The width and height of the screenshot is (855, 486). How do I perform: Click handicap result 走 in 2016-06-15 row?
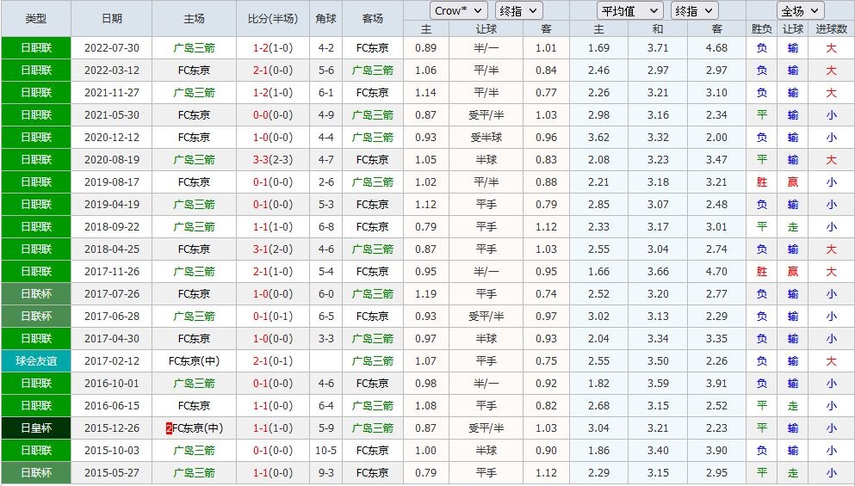point(793,406)
